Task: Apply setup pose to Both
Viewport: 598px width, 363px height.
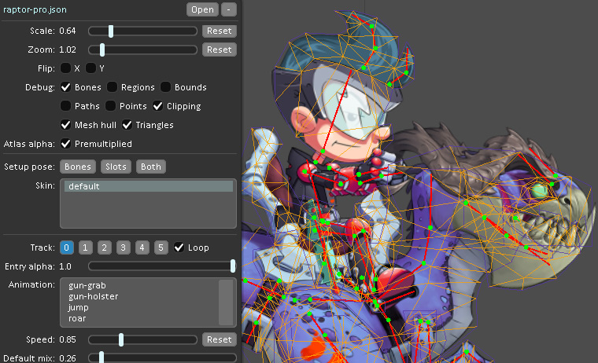Action: (x=150, y=167)
